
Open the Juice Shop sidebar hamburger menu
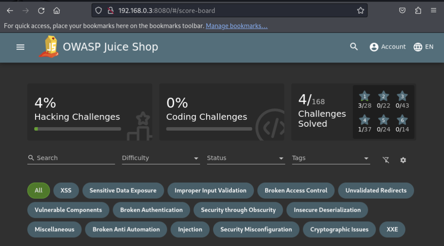(x=20, y=47)
